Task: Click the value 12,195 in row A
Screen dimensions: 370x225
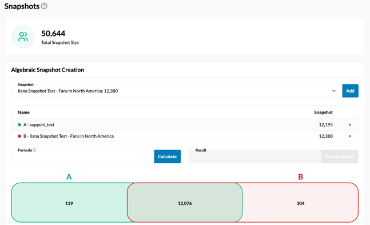Action: (325, 124)
